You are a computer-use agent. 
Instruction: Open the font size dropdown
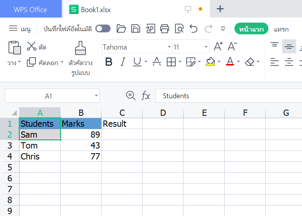click(206, 47)
